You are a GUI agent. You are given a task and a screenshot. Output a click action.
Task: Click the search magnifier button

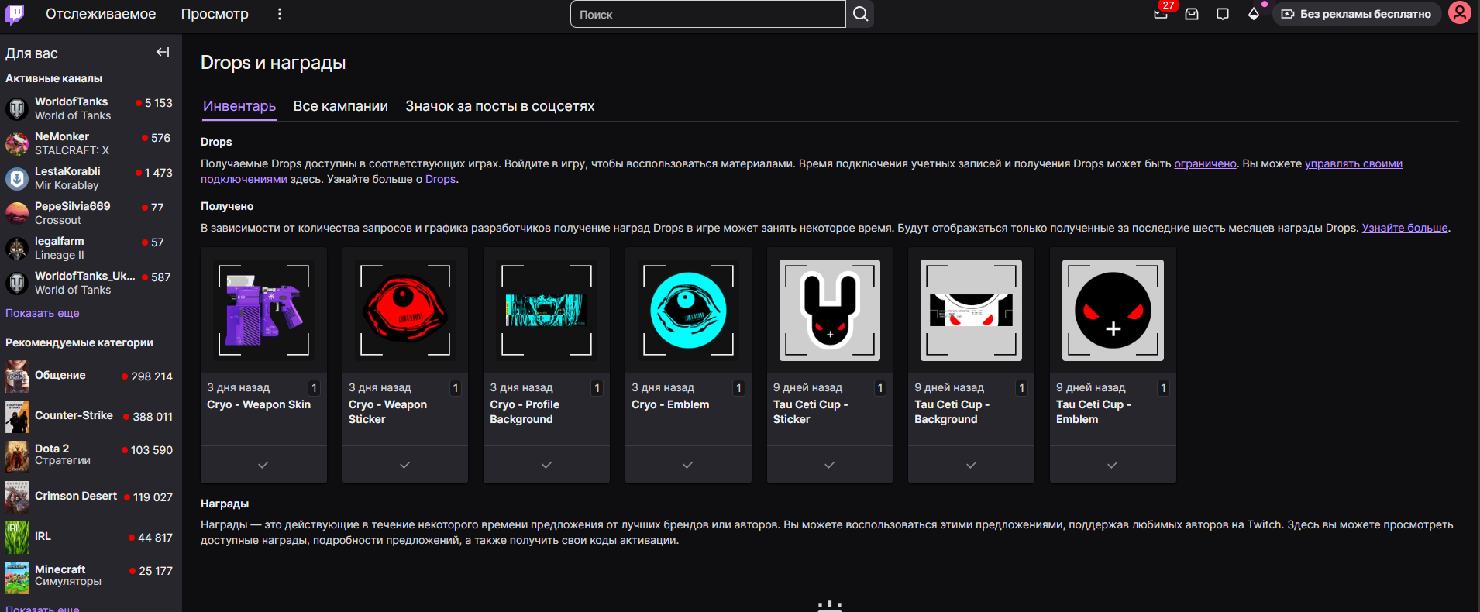860,14
